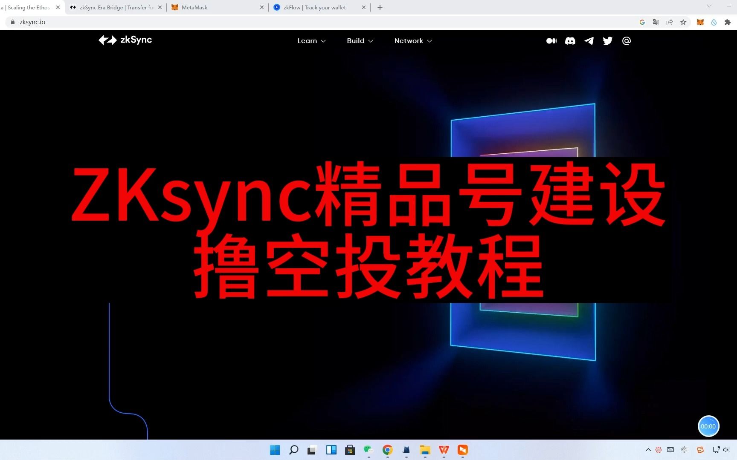Image resolution: width=737 pixels, height=460 pixels.
Task: Open the Medium social icon
Action: coord(551,41)
